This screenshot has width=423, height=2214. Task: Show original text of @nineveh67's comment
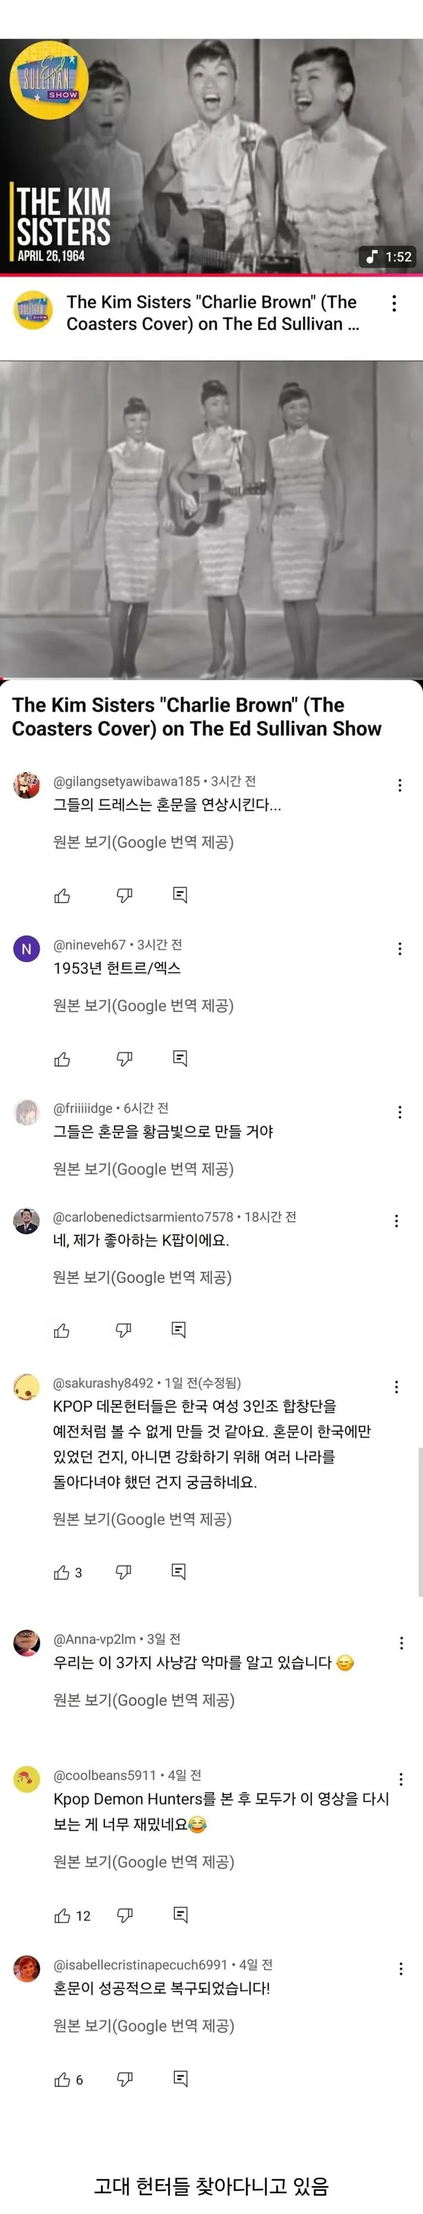pos(143,1006)
